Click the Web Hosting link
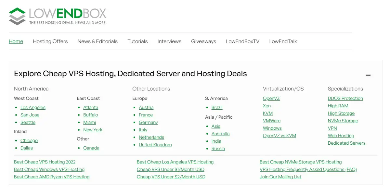The height and width of the screenshot is (192, 390). pos(341,136)
